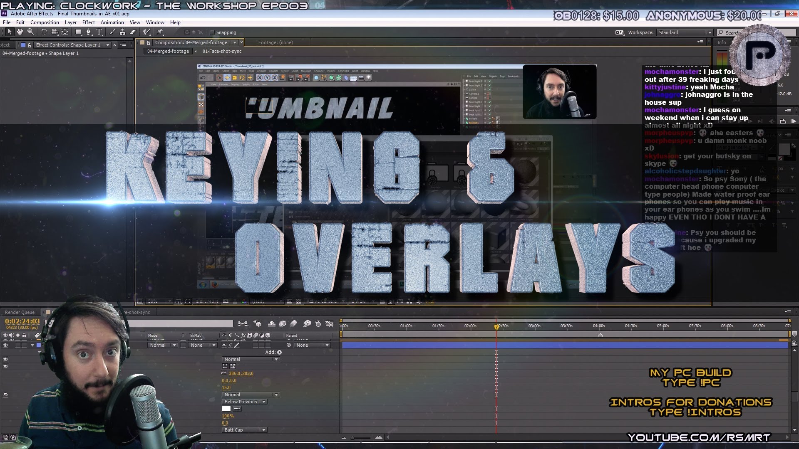Select the Composition menu item

[x=45, y=22]
